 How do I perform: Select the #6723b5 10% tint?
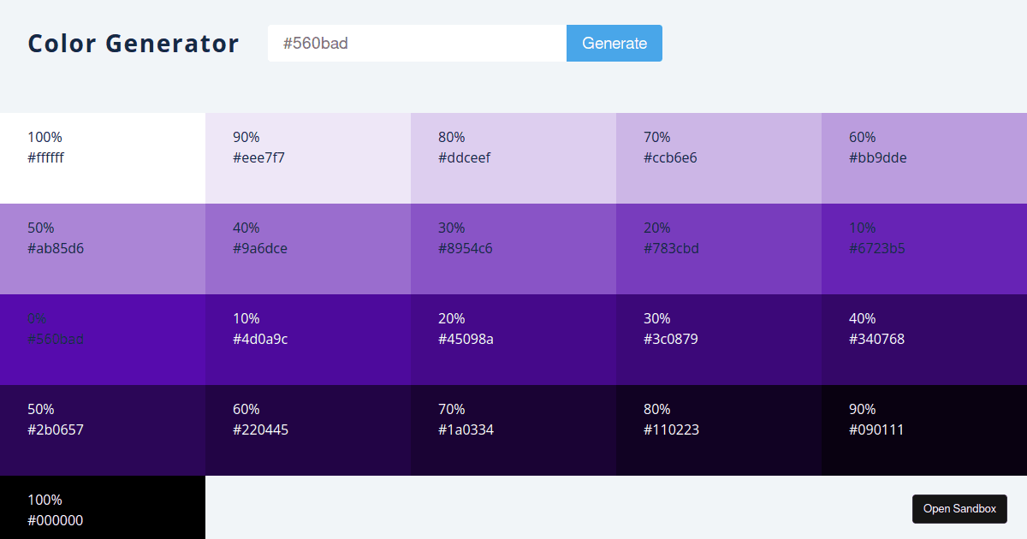pyautogui.click(x=924, y=248)
